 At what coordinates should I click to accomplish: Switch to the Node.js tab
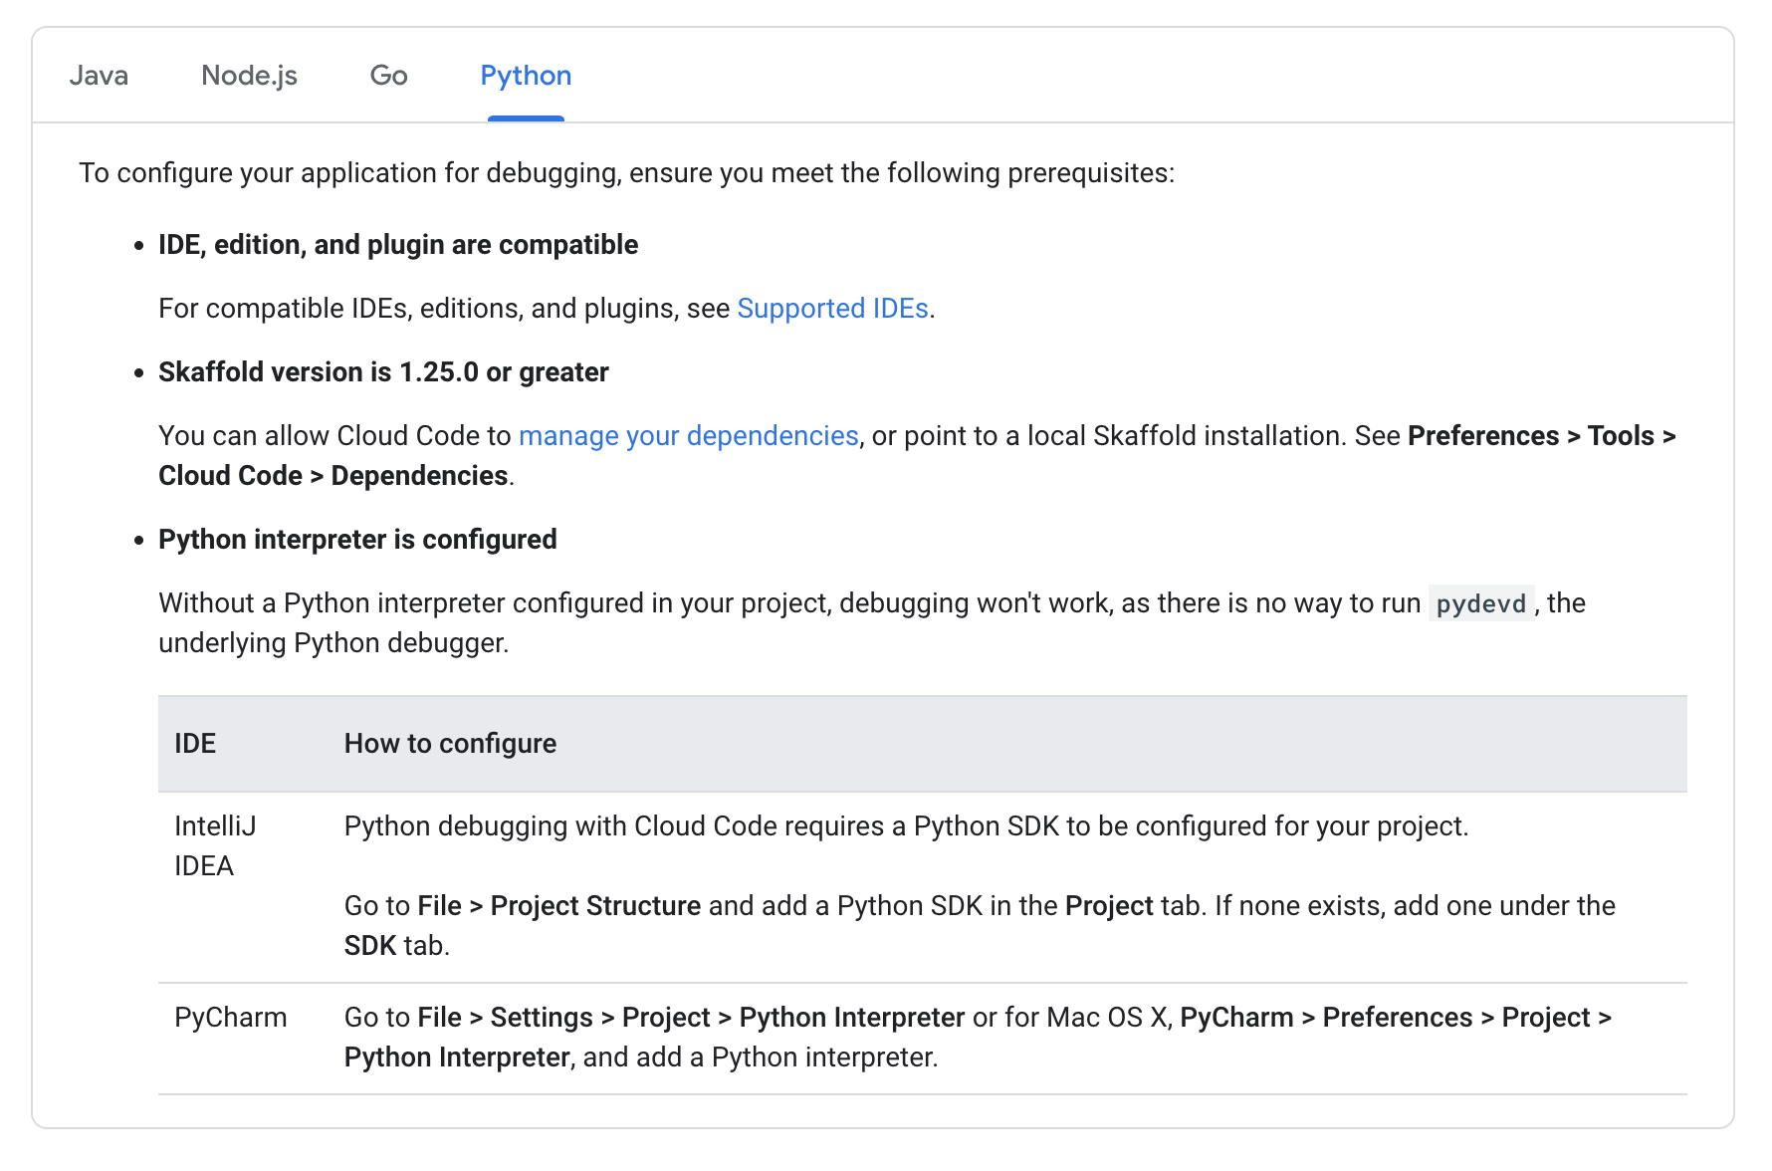tap(249, 75)
